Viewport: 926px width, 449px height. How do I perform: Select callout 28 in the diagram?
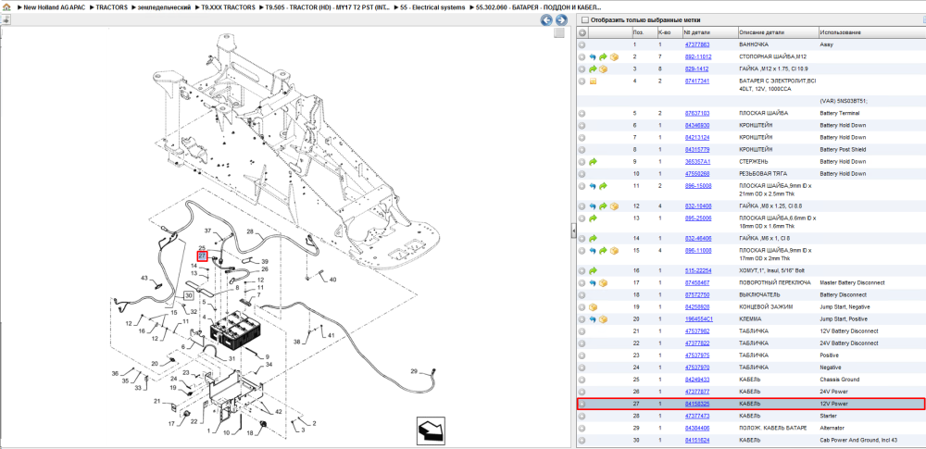click(x=250, y=231)
